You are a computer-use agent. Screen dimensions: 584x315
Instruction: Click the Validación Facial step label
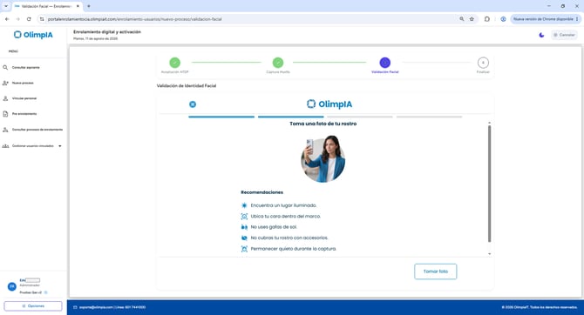tap(384, 72)
